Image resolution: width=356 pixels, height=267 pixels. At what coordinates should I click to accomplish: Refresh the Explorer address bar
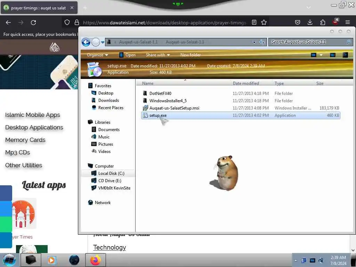[x=262, y=42]
